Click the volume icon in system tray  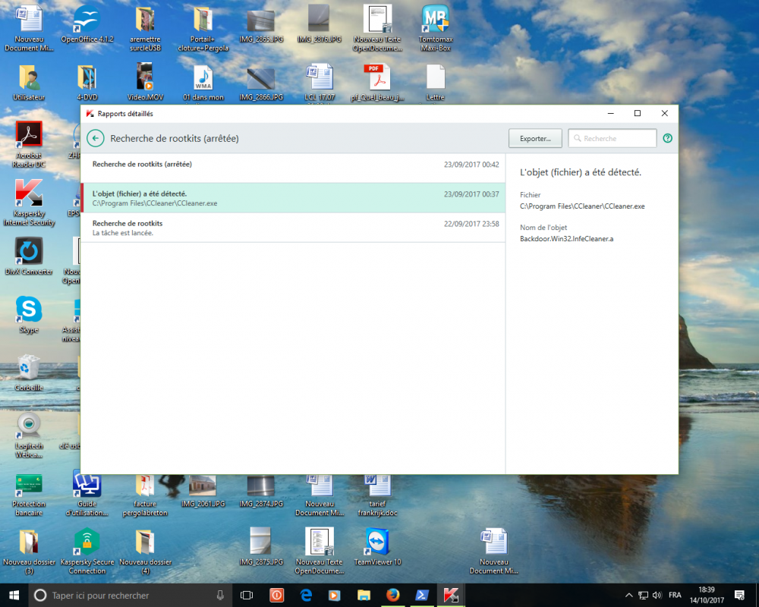coord(657,595)
